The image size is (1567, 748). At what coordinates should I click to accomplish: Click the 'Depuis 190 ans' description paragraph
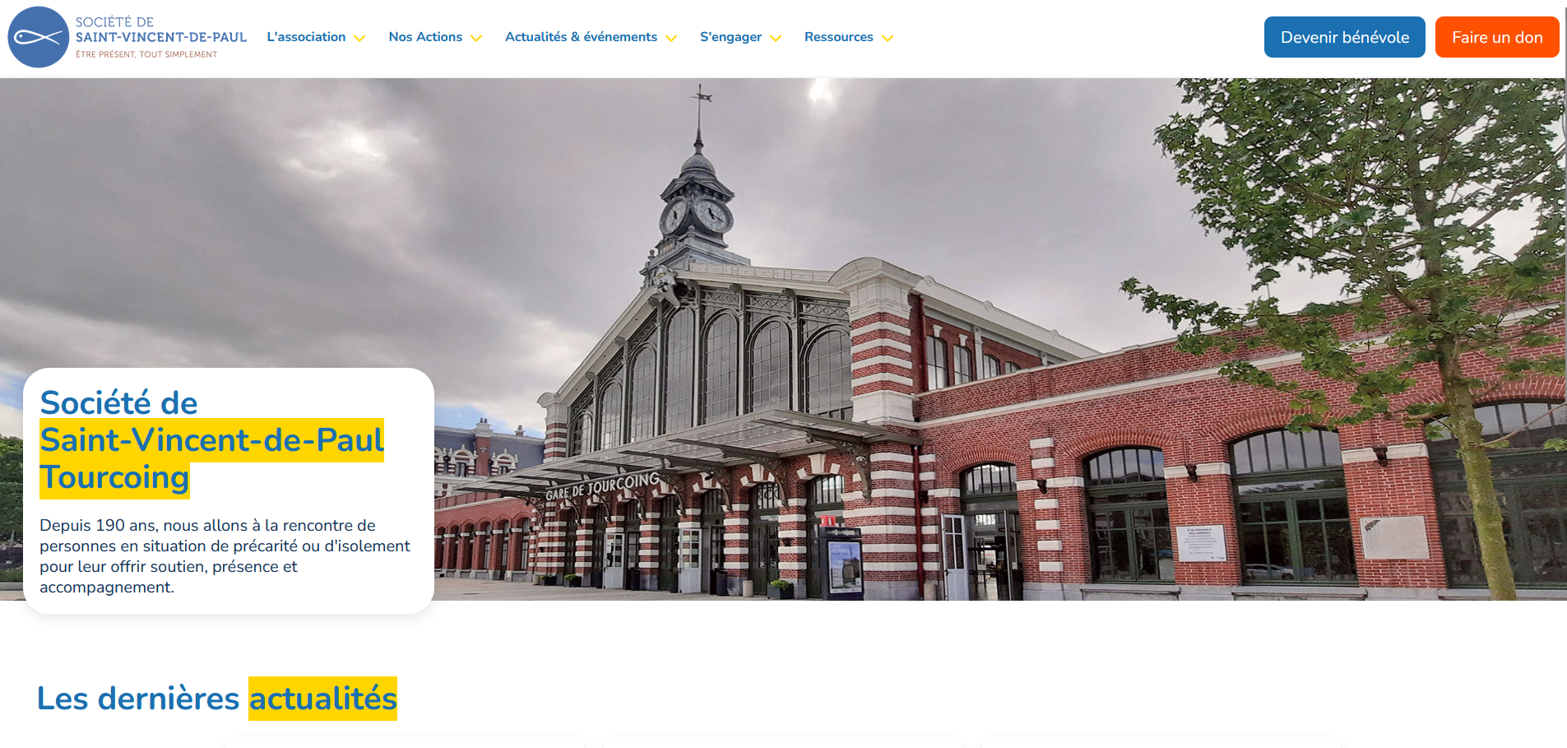225,556
